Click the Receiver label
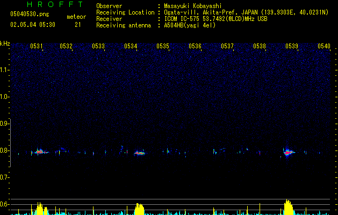338x215 pixels. (109, 19)
